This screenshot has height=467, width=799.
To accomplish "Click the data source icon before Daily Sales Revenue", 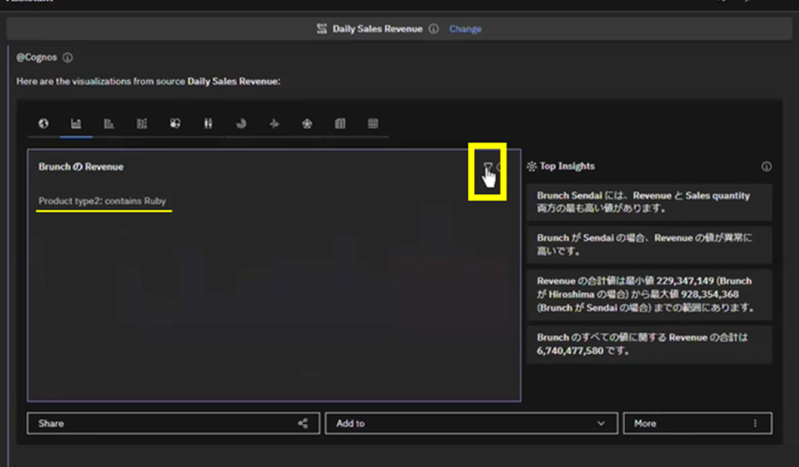I will (322, 29).
